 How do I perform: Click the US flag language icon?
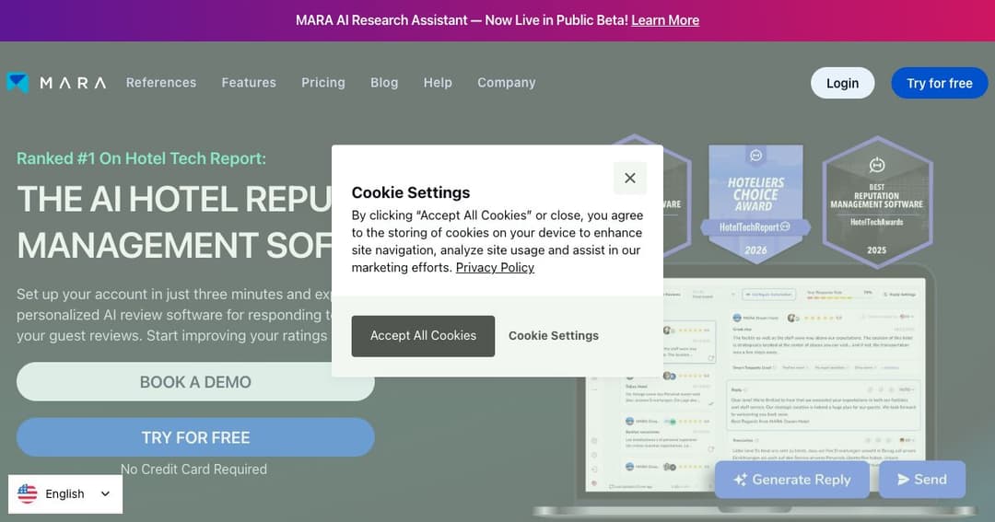[28, 493]
